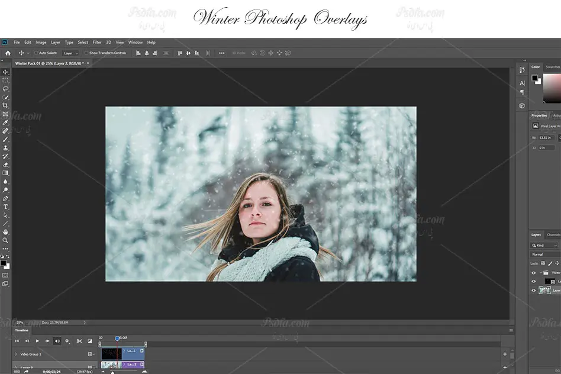Open the File menu
The width and height of the screenshot is (561, 374).
tap(17, 42)
